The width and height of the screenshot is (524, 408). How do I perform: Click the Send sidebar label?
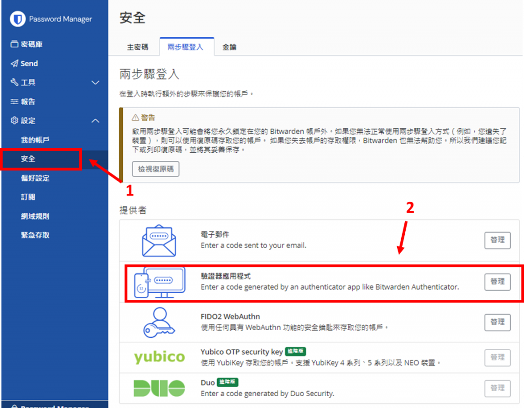[x=29, y=63]
